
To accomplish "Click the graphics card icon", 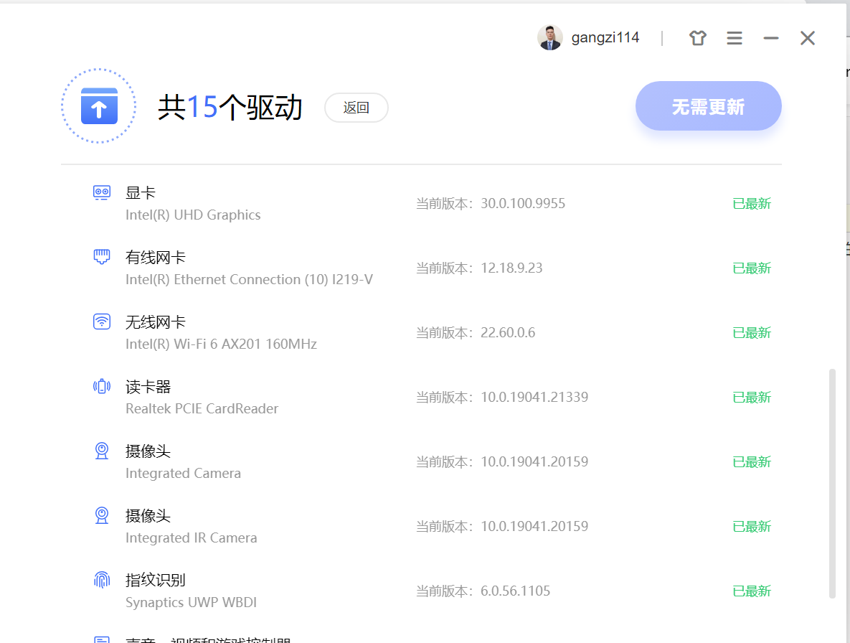I will click(x=102, y=192).
